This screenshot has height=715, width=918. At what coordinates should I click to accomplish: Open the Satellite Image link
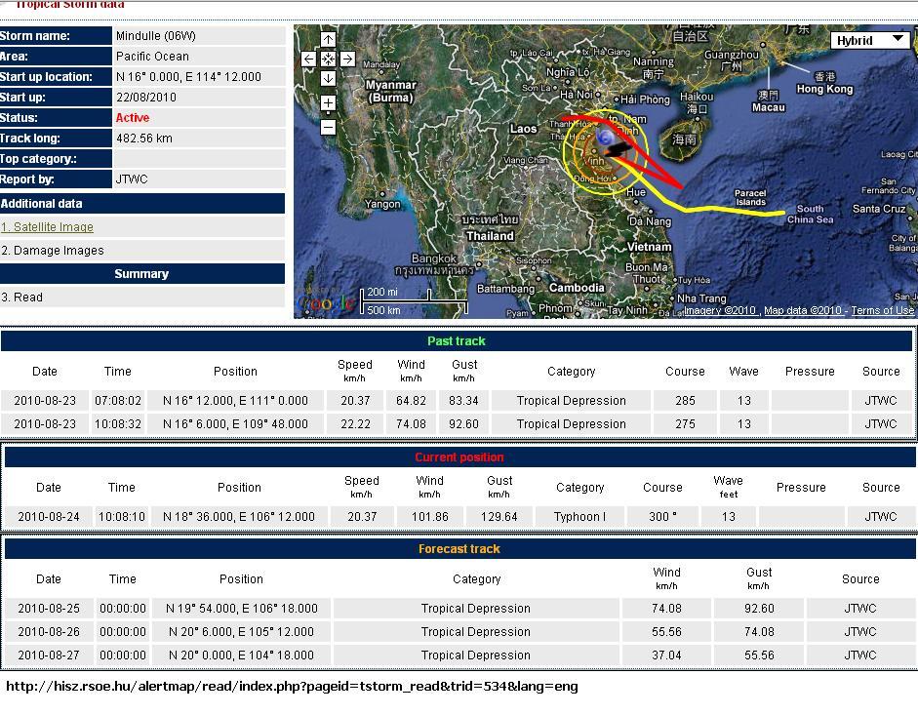click(48, 227)
